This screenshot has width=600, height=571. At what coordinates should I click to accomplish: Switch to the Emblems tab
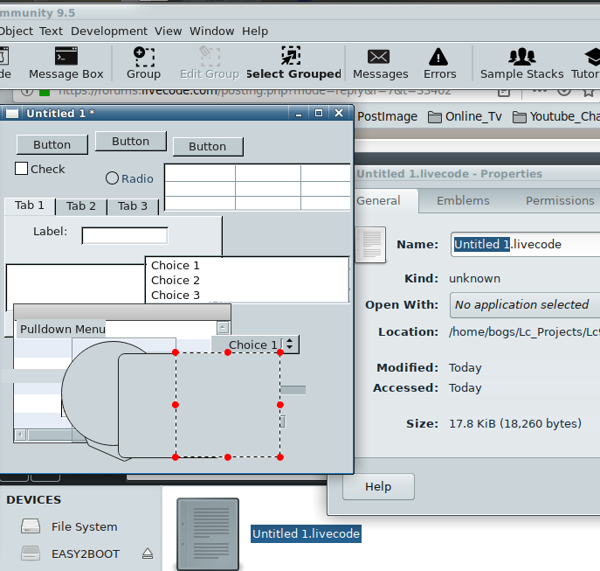pyautogui.click(x=463, y=200)
